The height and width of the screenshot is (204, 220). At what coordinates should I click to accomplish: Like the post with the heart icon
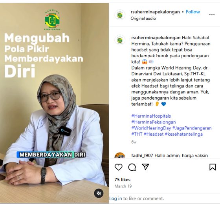coord(119,167)
